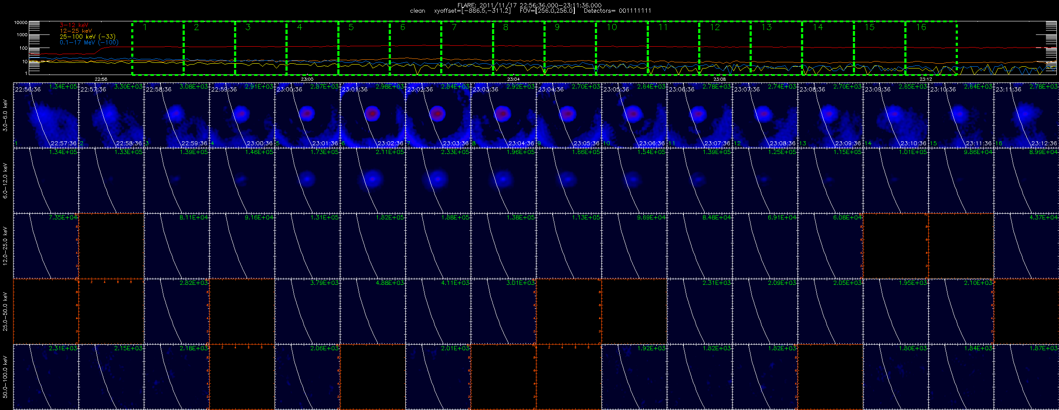Viewport: 1059px width, 410px height.
Task: Select the 3.0-6.0 keV image starting 23:02:36
Action: tap(438, 115)
